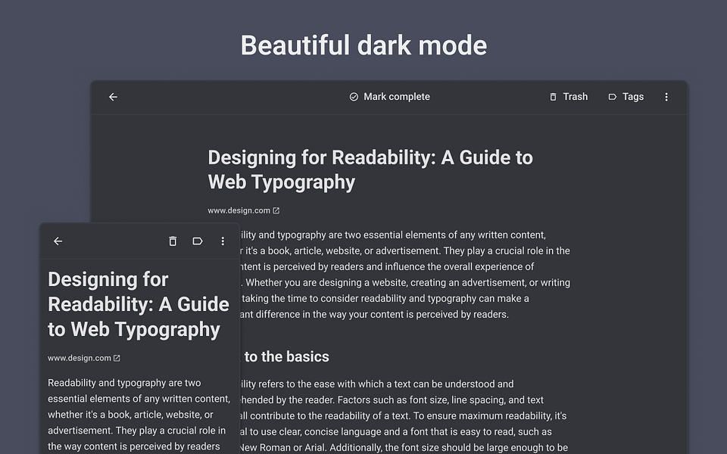Image resolution: width=727 pixels, height=454 pixels.
Task: Click the tag icon in the small window
Action: (x=198, y=241)
